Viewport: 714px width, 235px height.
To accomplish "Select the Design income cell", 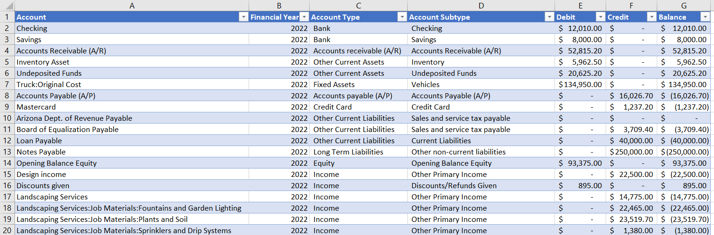I will click(x=132, y=174).
